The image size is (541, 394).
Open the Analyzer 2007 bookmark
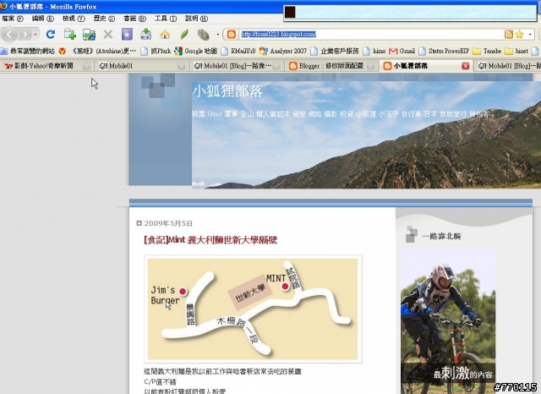(283, 51)
